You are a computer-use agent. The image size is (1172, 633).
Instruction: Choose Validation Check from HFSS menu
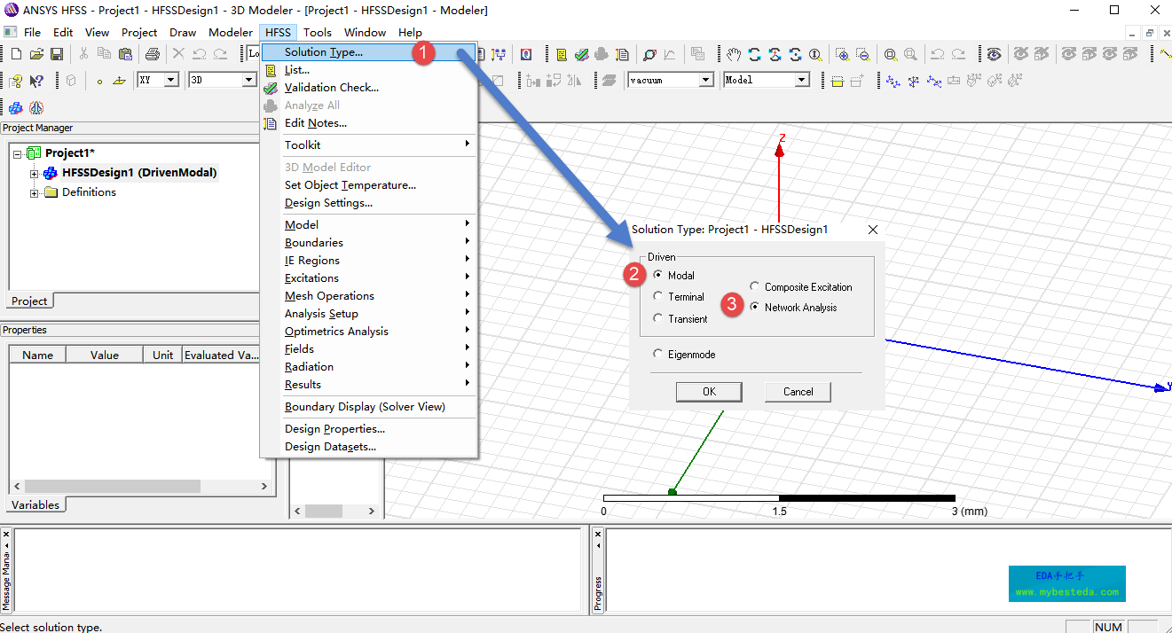pos(331,88)
